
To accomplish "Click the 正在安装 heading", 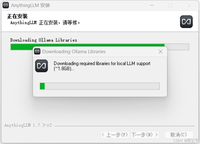I will 17,16.
